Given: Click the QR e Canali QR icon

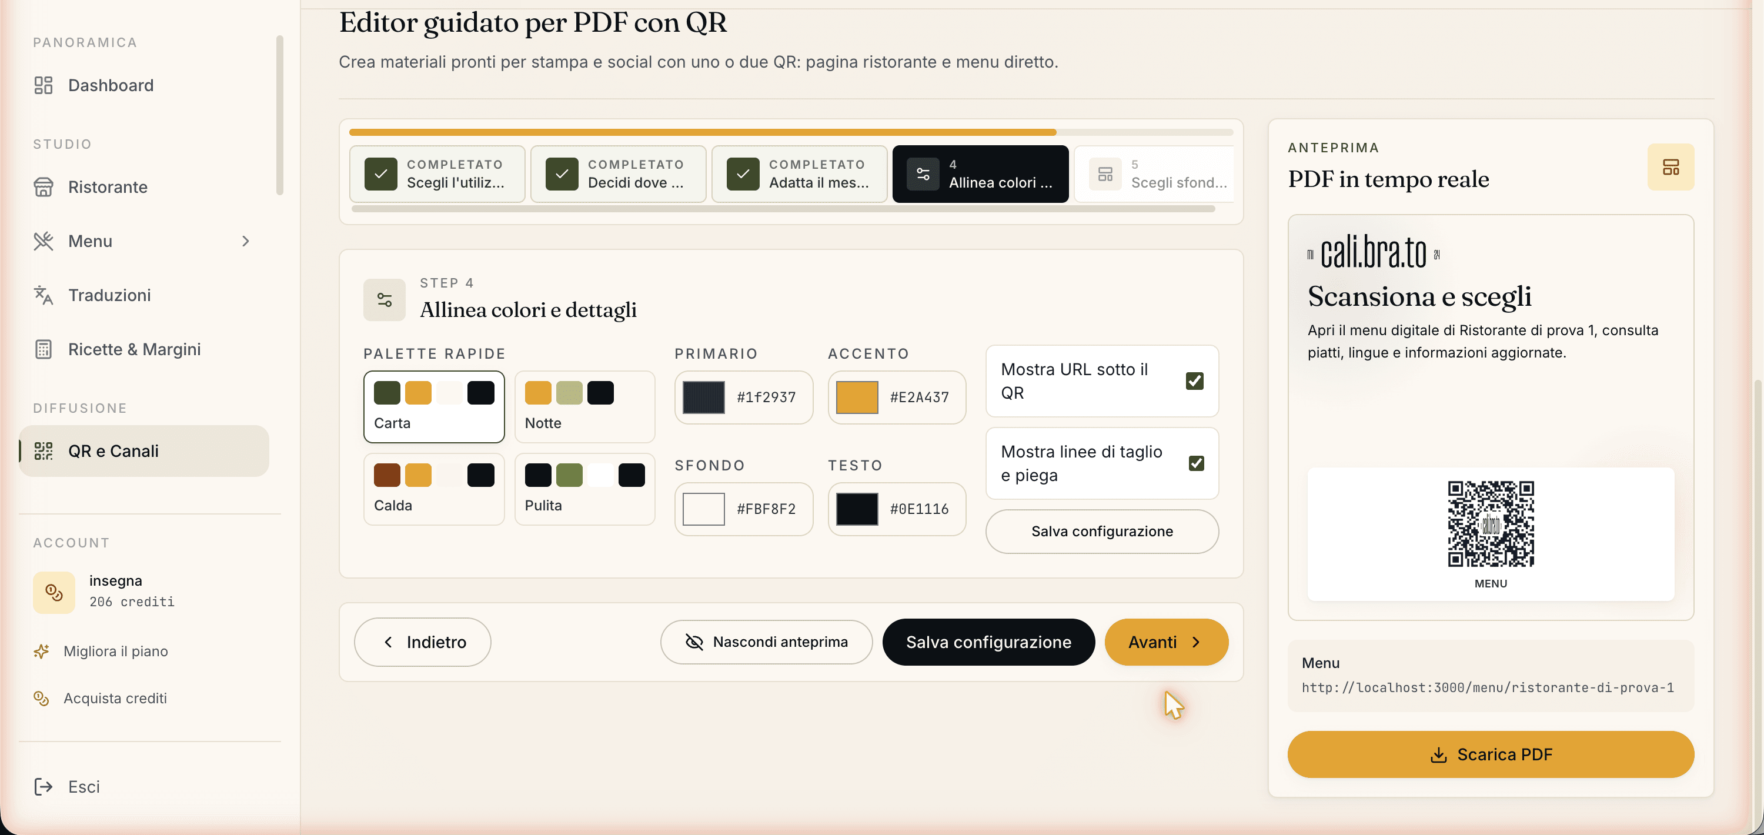Looking at the screenshot, I should coord(43,450).
